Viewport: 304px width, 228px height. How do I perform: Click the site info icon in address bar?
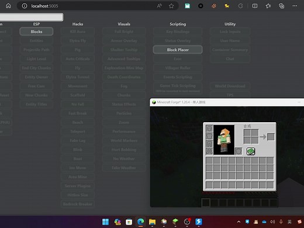[x=25, y=6]
